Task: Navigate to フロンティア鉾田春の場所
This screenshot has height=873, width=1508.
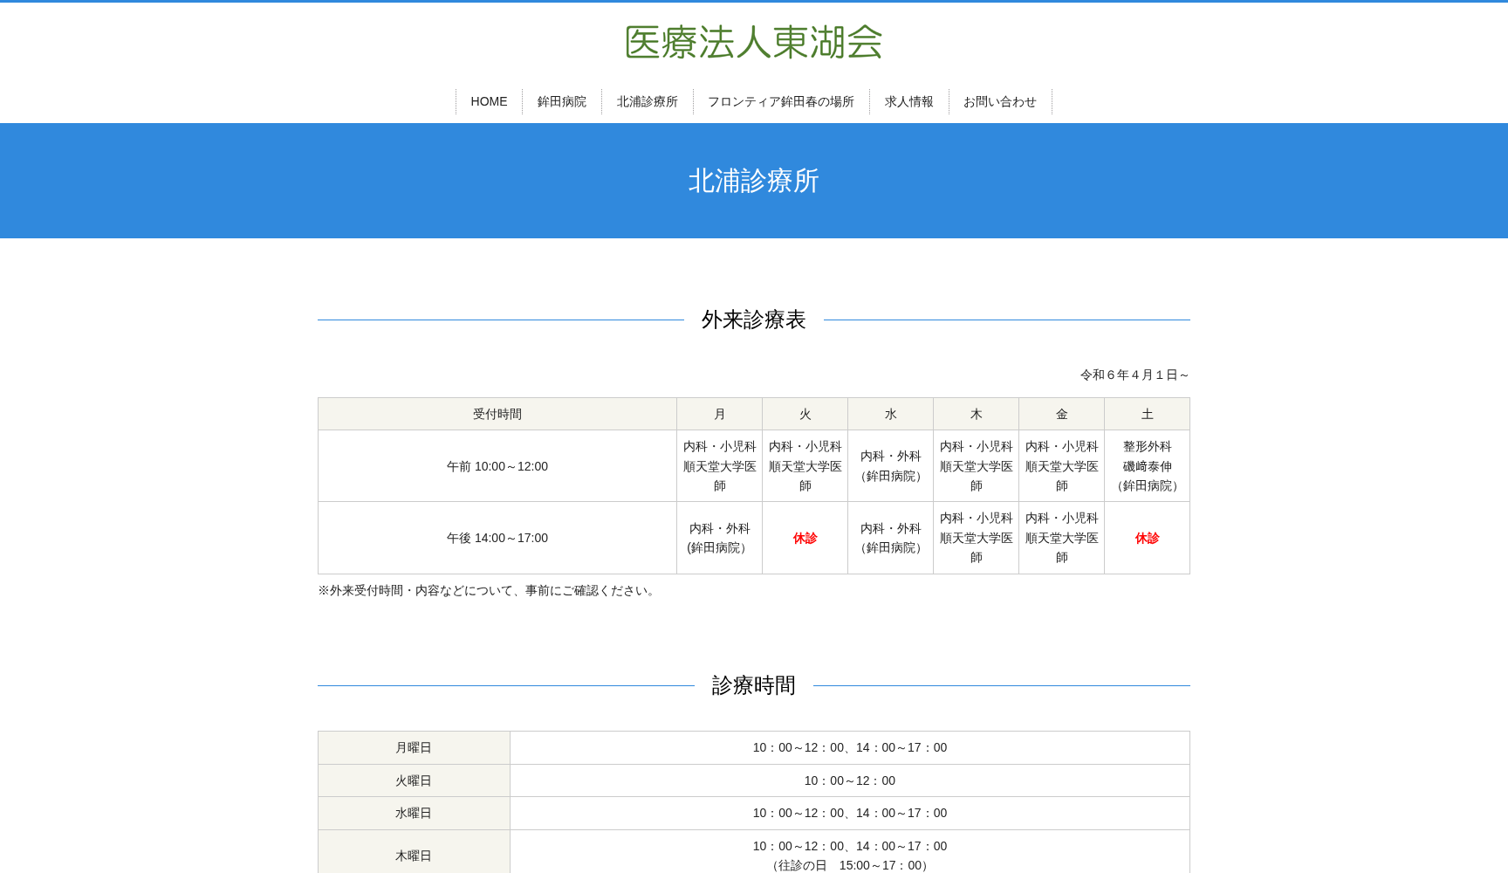Action: (x=781, y=101)
